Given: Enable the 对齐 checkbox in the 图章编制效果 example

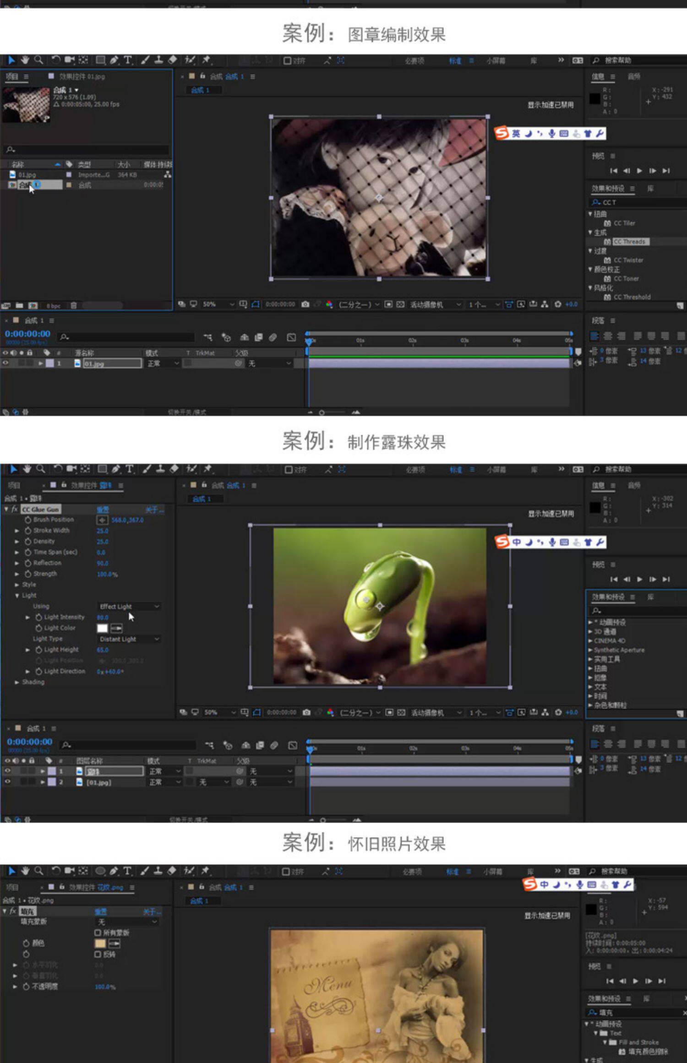Looking at the screenshot, I should click(287, 60).
